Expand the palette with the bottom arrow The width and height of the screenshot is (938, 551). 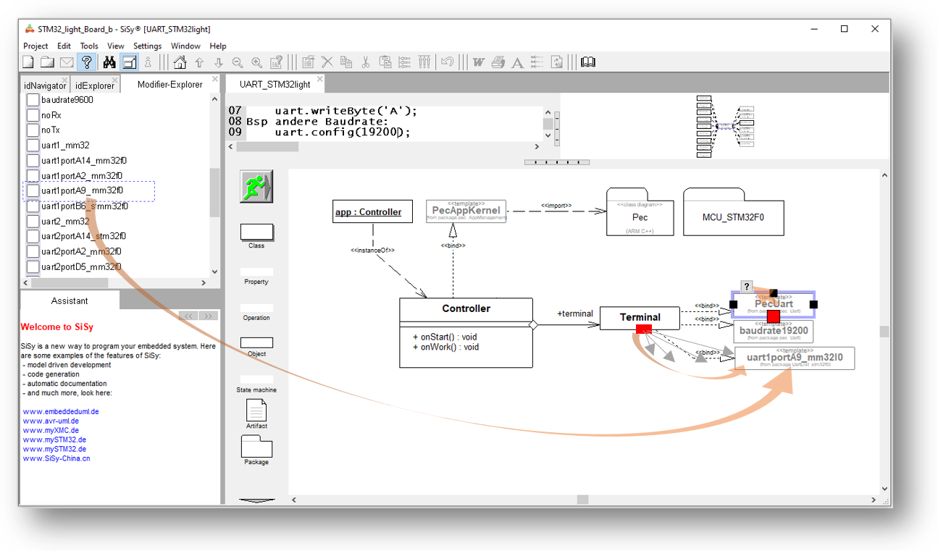256,500
